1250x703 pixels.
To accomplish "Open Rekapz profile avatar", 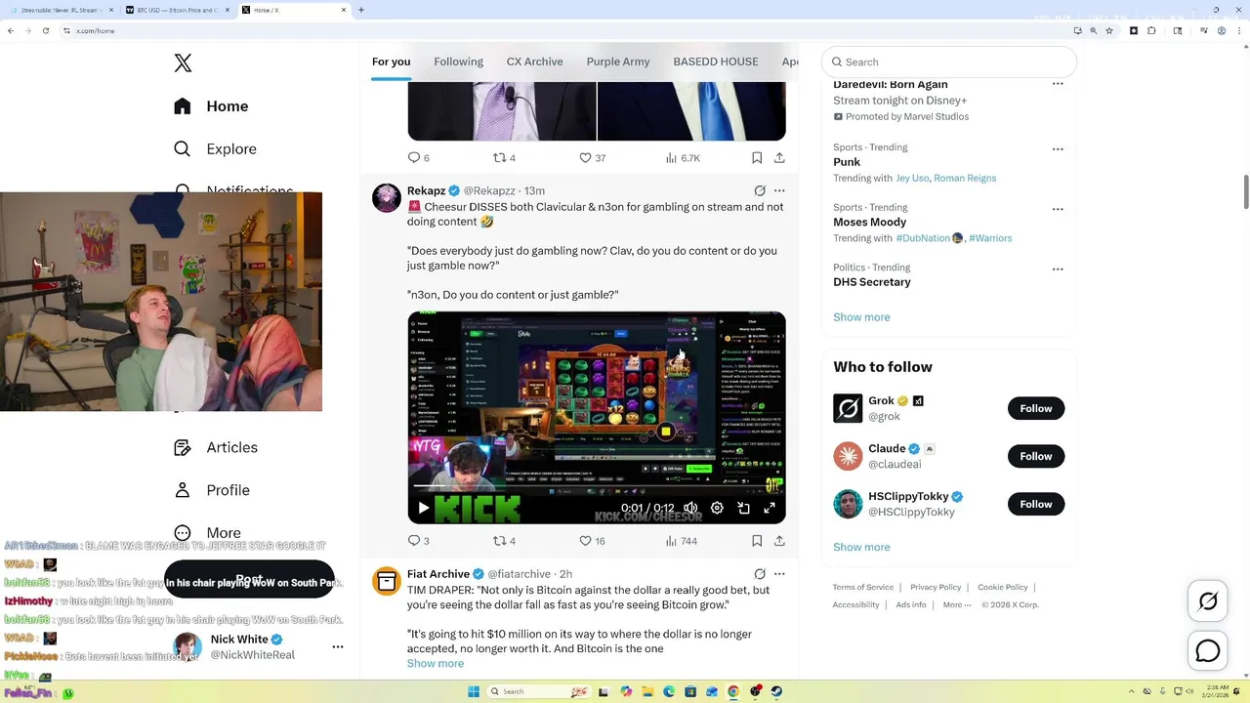I will [x=387, y=197].
